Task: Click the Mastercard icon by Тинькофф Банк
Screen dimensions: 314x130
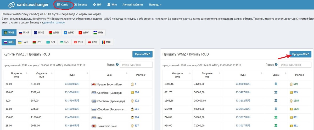Action: coord(94,126)
